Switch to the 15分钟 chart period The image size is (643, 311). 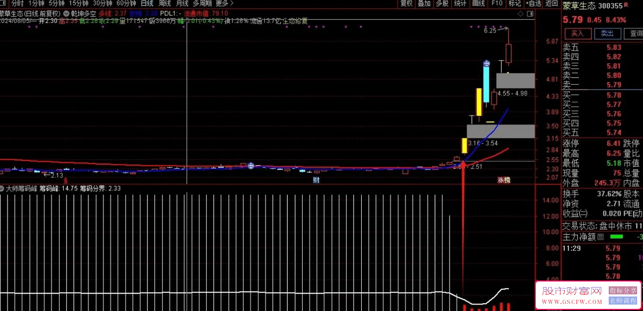tap(78, 3)
